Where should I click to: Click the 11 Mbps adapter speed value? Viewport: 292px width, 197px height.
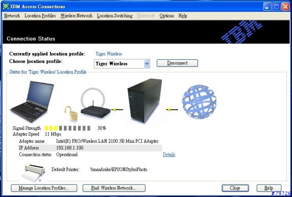click(53, 134)
